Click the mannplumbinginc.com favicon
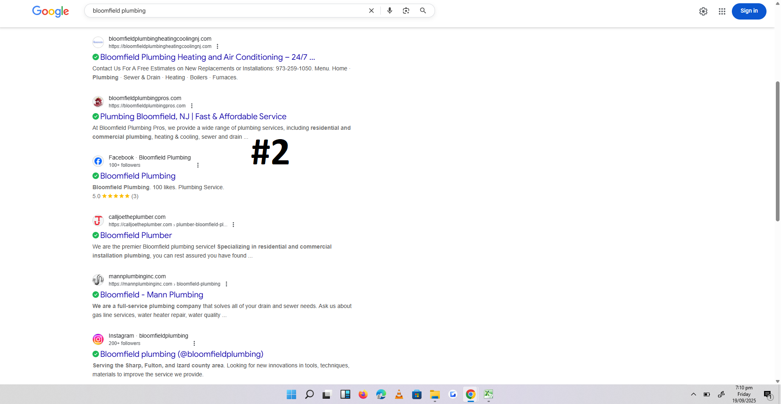Image resolution: width=784 pixels, height=404 pixels. (98, 280)
